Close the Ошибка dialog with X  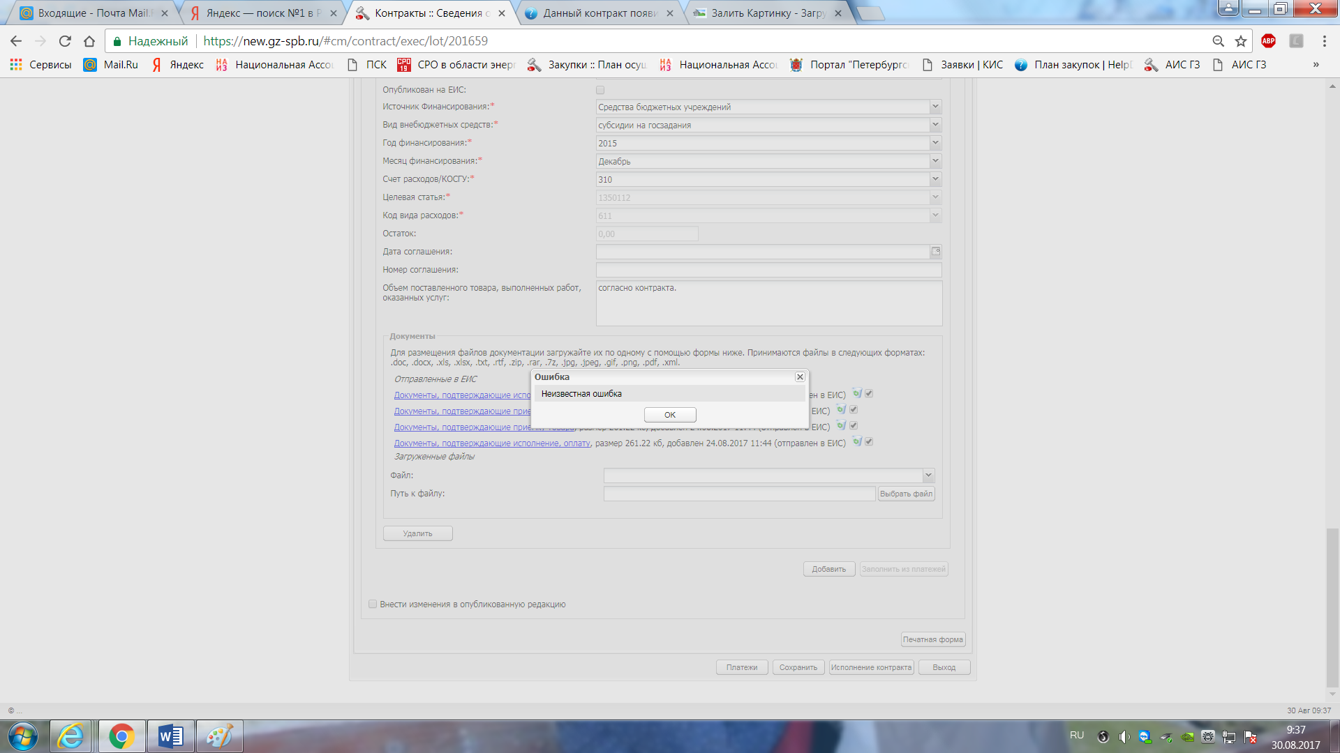click(x=800, y=377)
